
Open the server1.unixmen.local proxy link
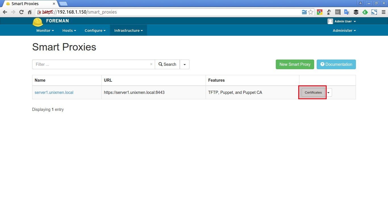54,92
